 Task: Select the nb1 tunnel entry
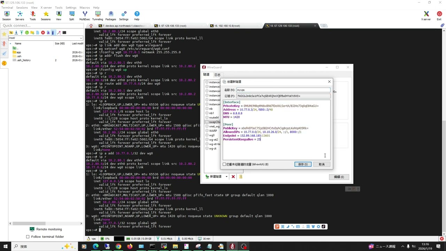(x=212, y=113)
